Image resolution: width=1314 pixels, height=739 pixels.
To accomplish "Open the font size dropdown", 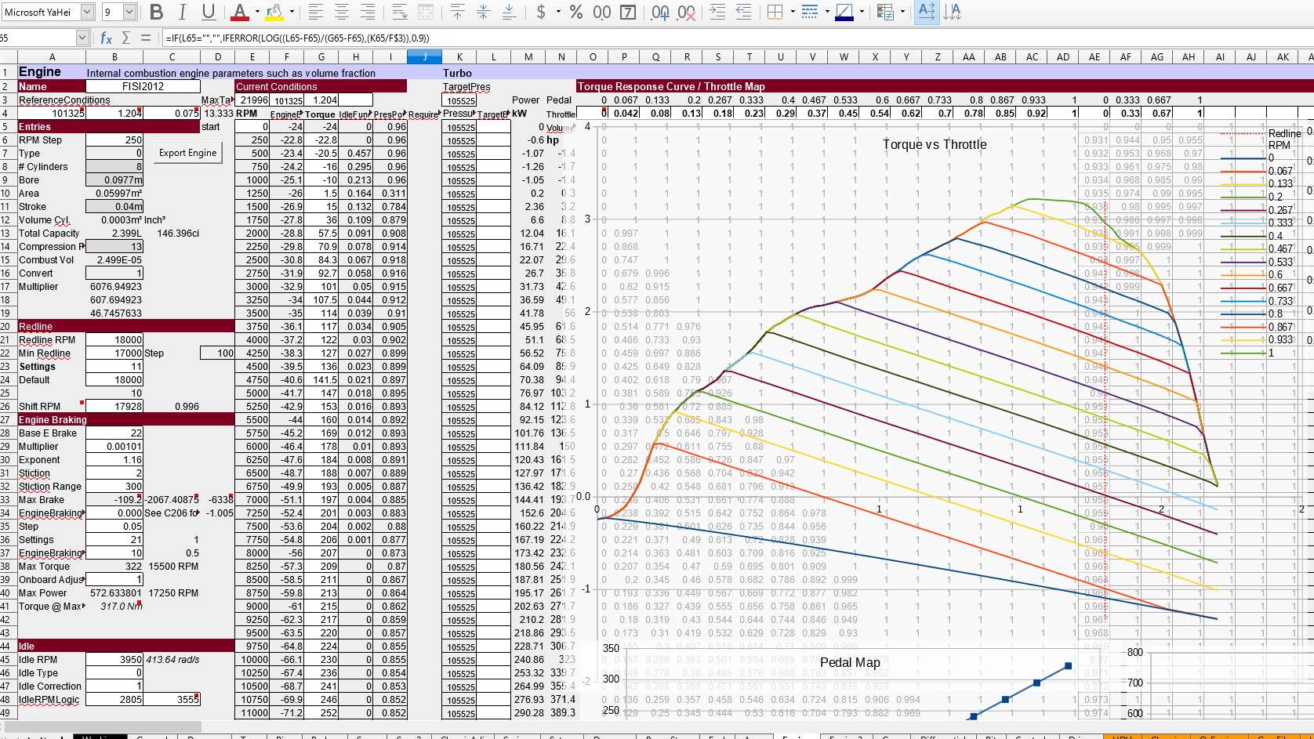I will pyautogui.click(x=130, y=12).
